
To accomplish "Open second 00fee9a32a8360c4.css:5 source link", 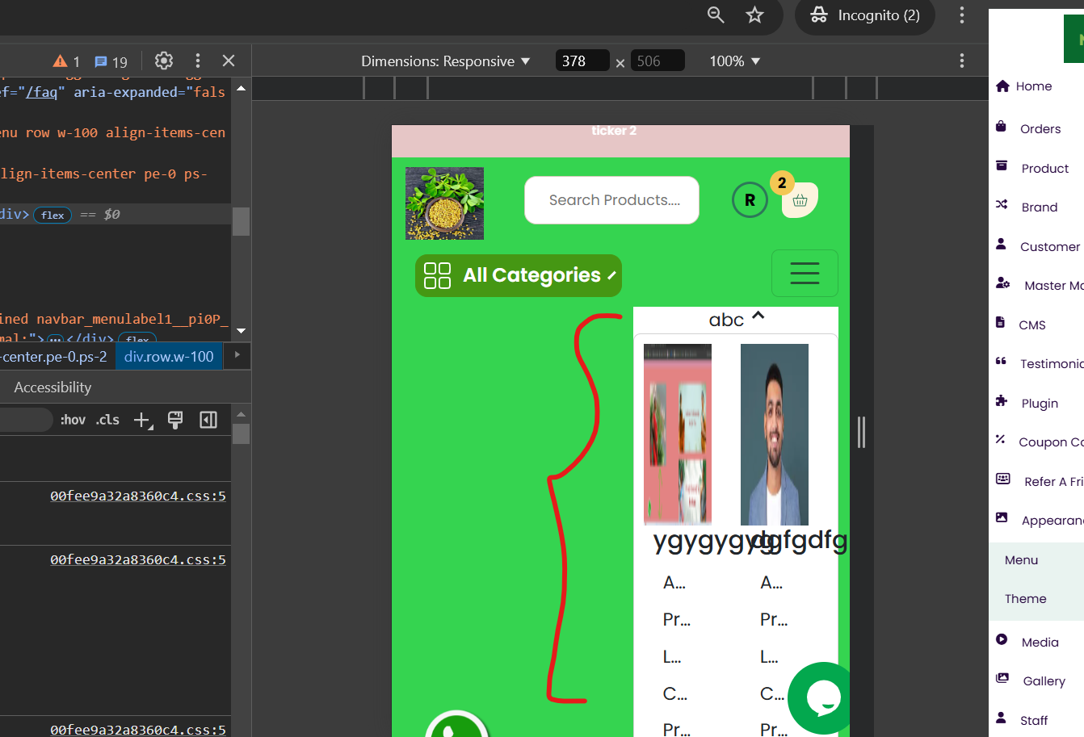I will (138, 559).
